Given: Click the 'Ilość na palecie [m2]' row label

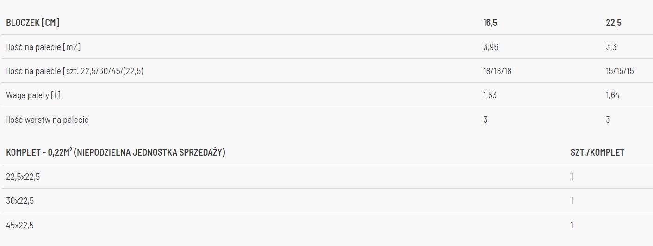Looking at the screenshot, I should (44, 47).
